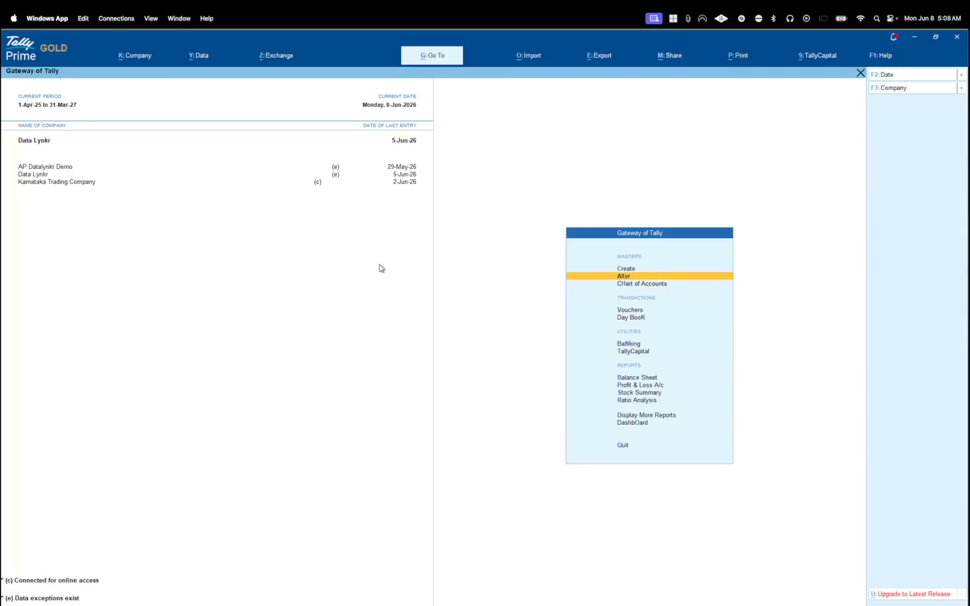Open F1: Help menu
Image resolution: width=970 pixels, height=606 pixels.
pos(881,56)
